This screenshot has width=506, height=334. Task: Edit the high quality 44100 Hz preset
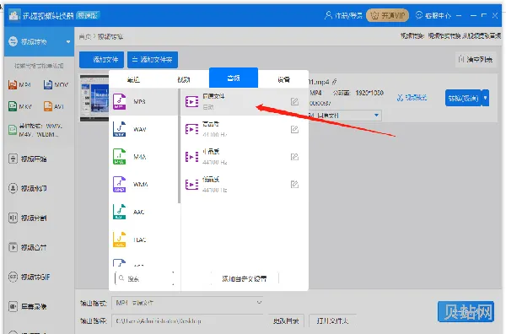coord(294,129)
